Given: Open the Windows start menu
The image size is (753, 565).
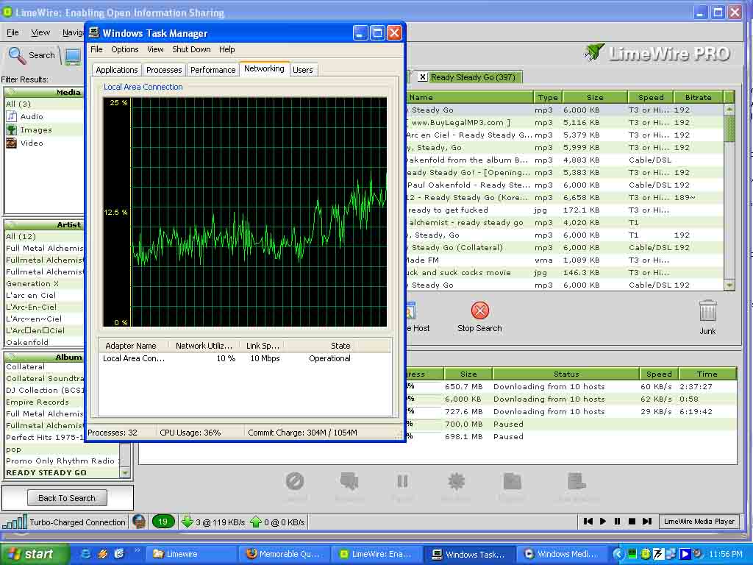Looking at the screenshot, I should pyautogui.click(x=35, y=554).
